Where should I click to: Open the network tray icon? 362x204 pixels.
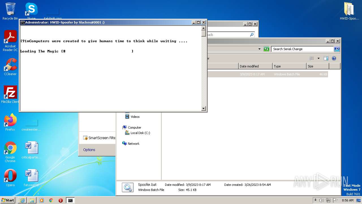[328, 200]
